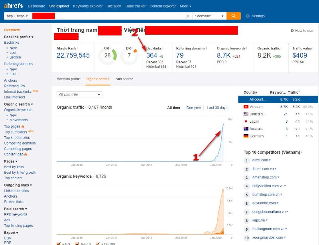Open Internal backlinks sidebar link
The width and height of the screenshot is (319, 245).
18,92
